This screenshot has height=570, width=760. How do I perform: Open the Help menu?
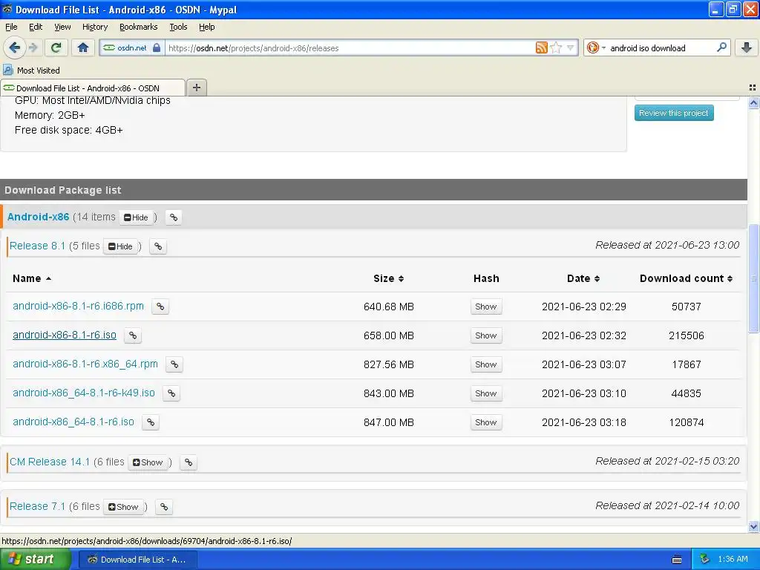point(207,27)
